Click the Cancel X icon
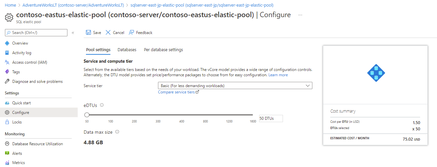Viewport: 437px width, 167px height. coord(108,32)
